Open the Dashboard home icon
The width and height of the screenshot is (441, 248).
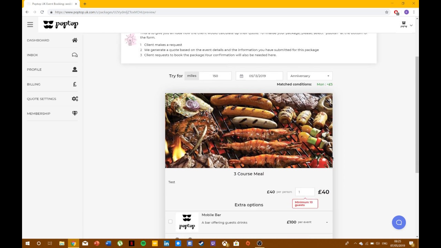pyautogui.click(x=75, y=40)
